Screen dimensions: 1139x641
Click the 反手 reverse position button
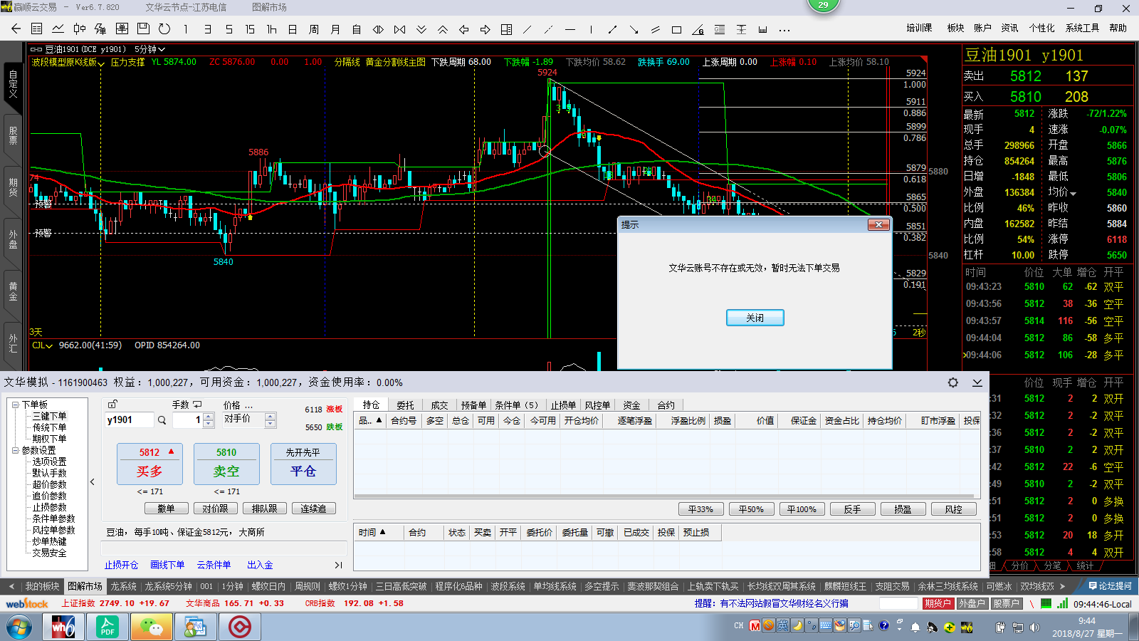click(x=852, y=509)
